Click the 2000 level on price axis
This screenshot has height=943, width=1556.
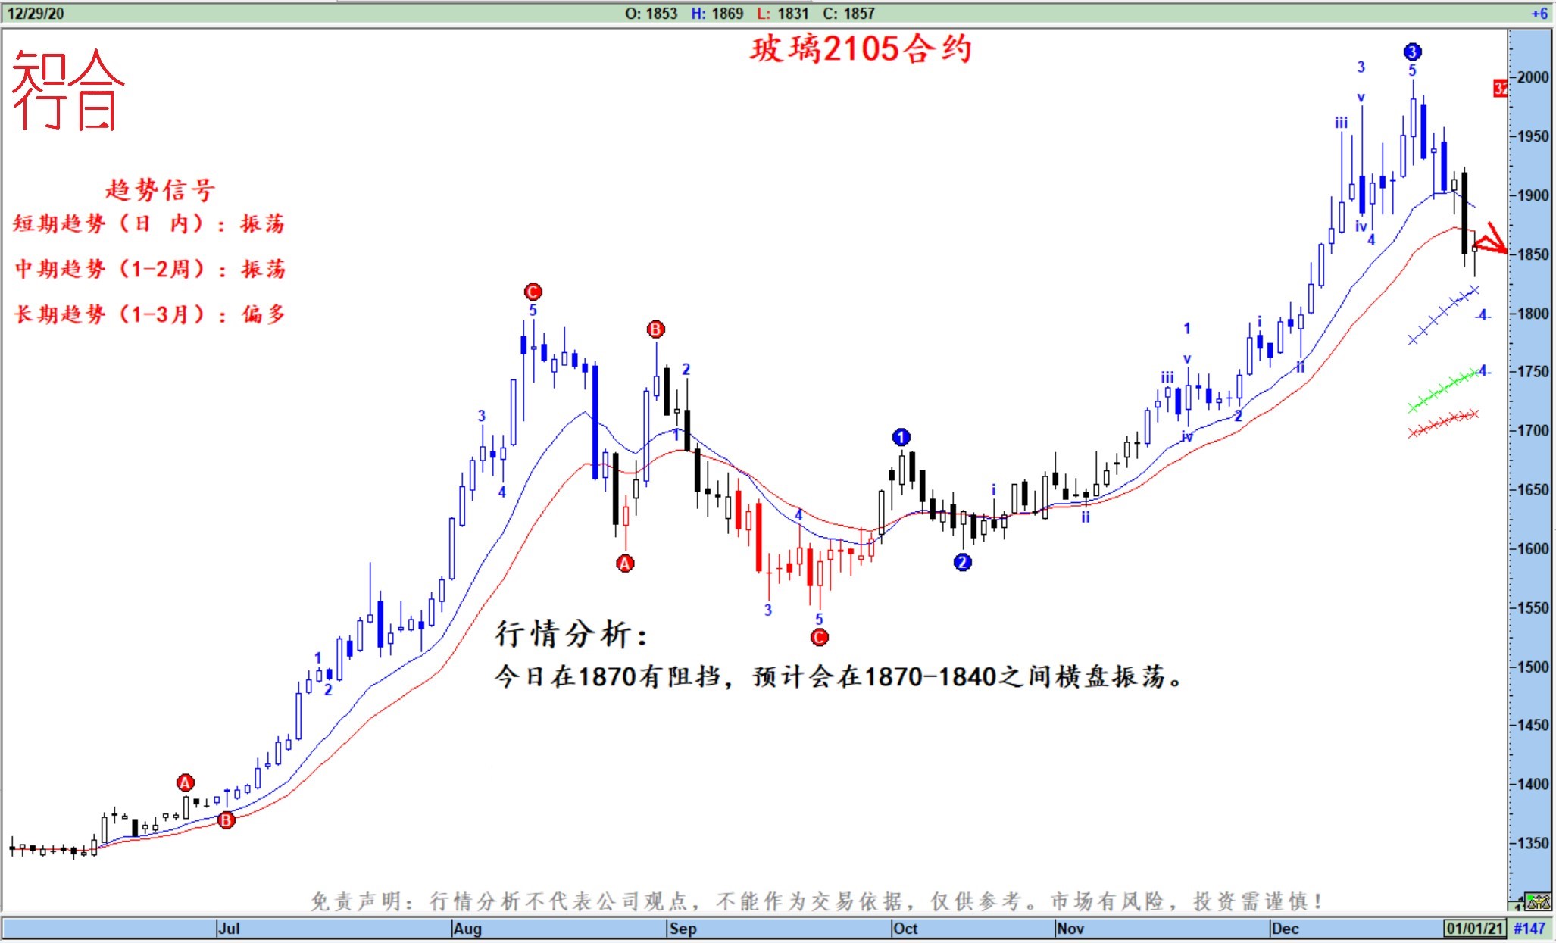coord(1533,77)
